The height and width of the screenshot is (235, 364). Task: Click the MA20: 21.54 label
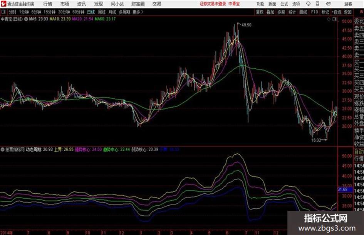[x=83, y=19]
